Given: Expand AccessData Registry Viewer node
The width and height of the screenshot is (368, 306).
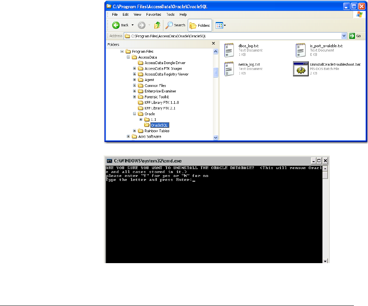Looking at the screenshot, I should tap(134, 74).
